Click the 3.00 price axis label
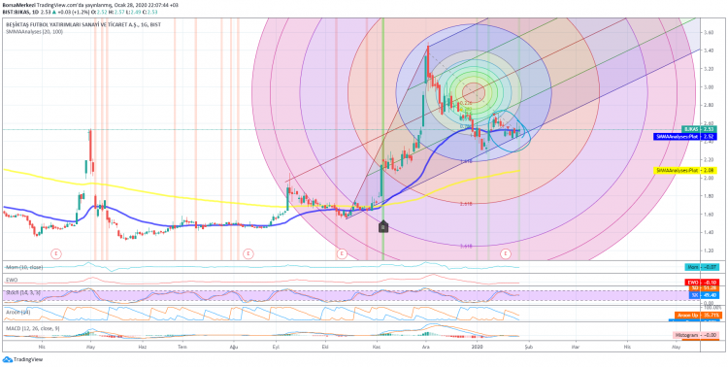Image resolution: width=728 pixels, height=367 pixels. (708, 86)
